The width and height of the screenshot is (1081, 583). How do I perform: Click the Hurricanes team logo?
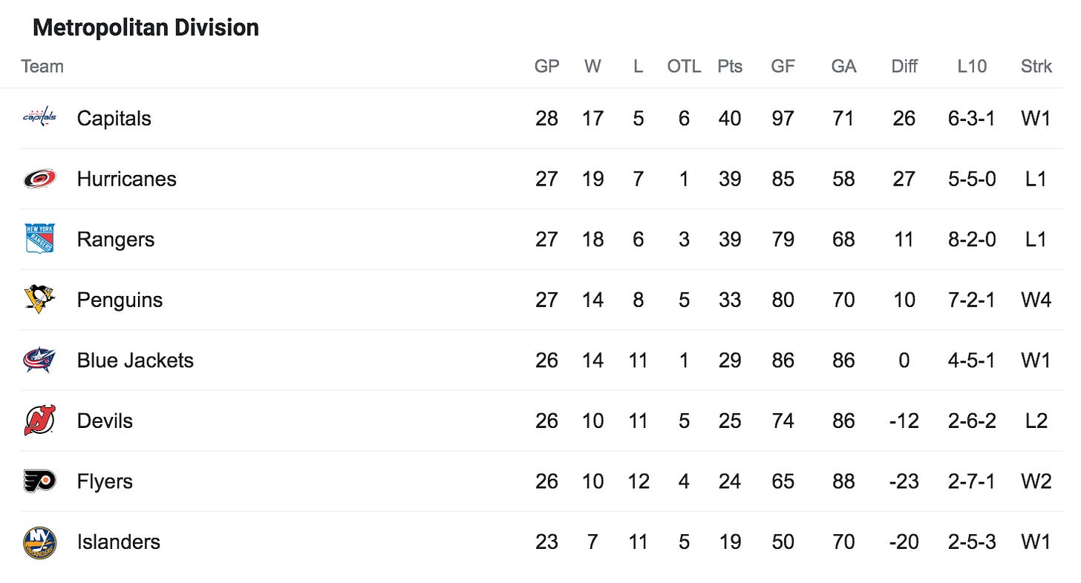(x=39, y=179)
